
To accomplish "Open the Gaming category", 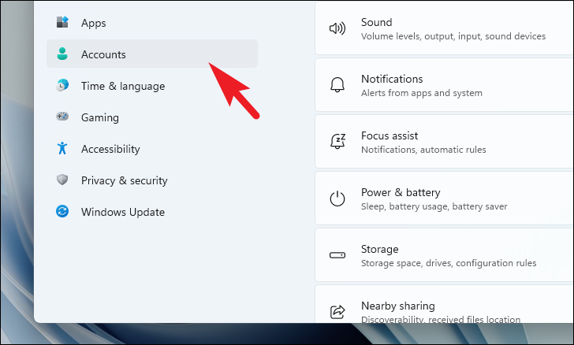I will [152, 117].
